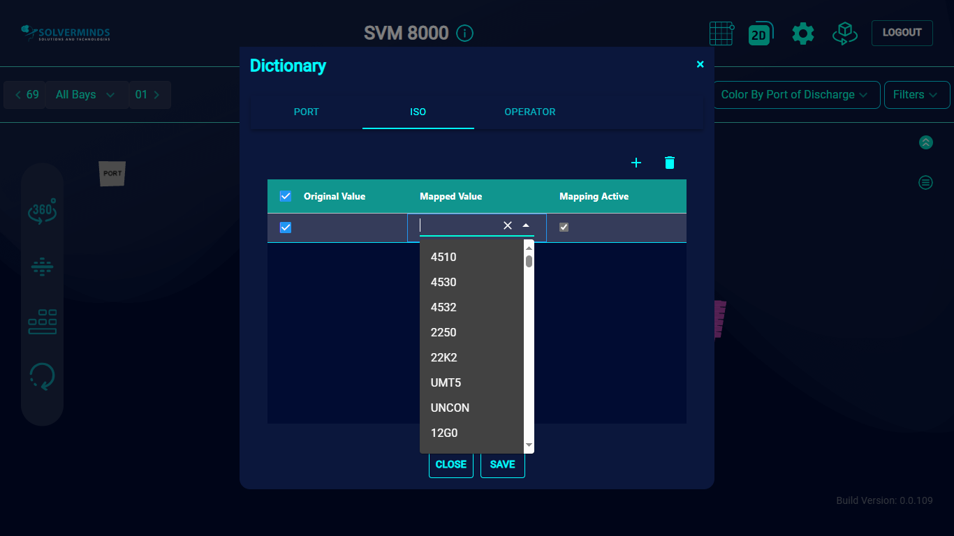
Task: Open the All Bays dropdown
Action: point(87,95)
